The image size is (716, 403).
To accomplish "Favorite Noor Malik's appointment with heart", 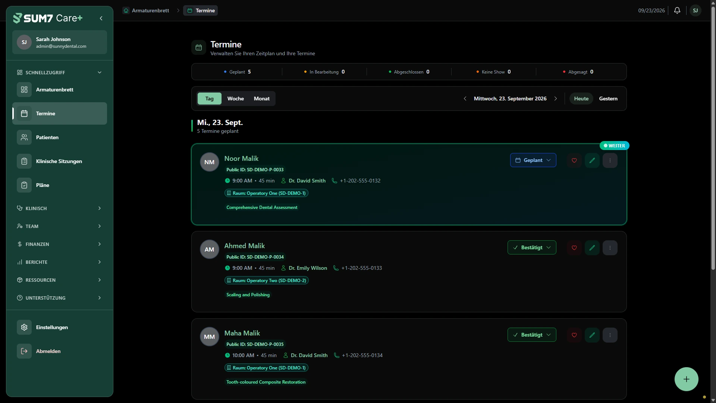I will (574, 160).
